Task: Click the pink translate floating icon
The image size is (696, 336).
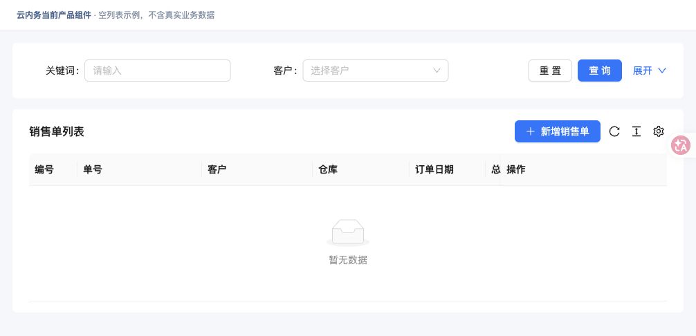Action: [x=681, y=145]
